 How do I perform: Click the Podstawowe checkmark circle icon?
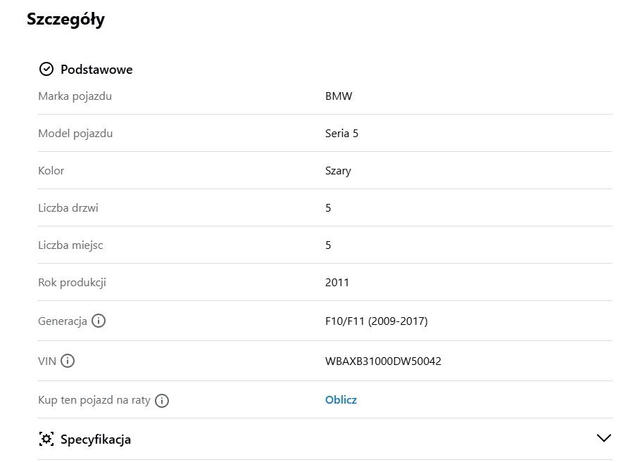[x=46, y=69]
